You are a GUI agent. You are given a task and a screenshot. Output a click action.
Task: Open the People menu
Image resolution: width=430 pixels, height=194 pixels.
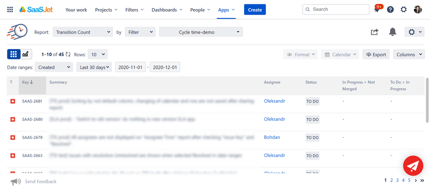[x=200, y=10]
